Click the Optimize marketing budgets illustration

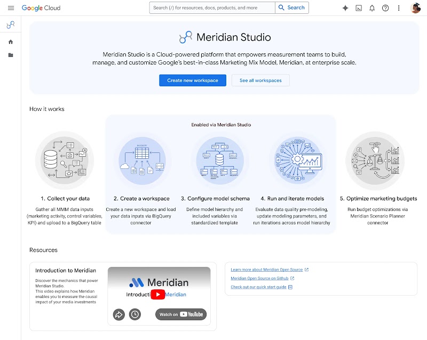point(375,160)
